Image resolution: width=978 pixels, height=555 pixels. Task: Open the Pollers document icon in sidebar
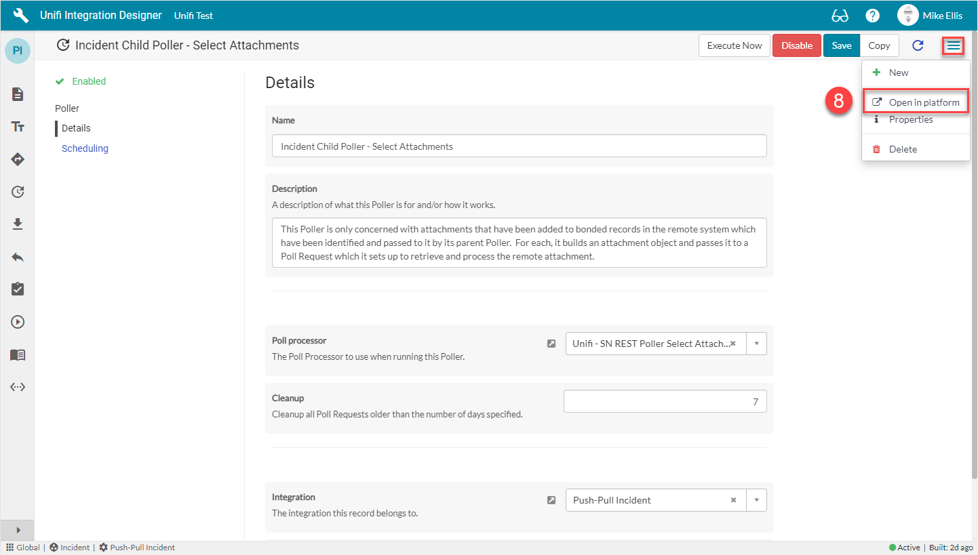pyautogui.click(x=17, y=94)
